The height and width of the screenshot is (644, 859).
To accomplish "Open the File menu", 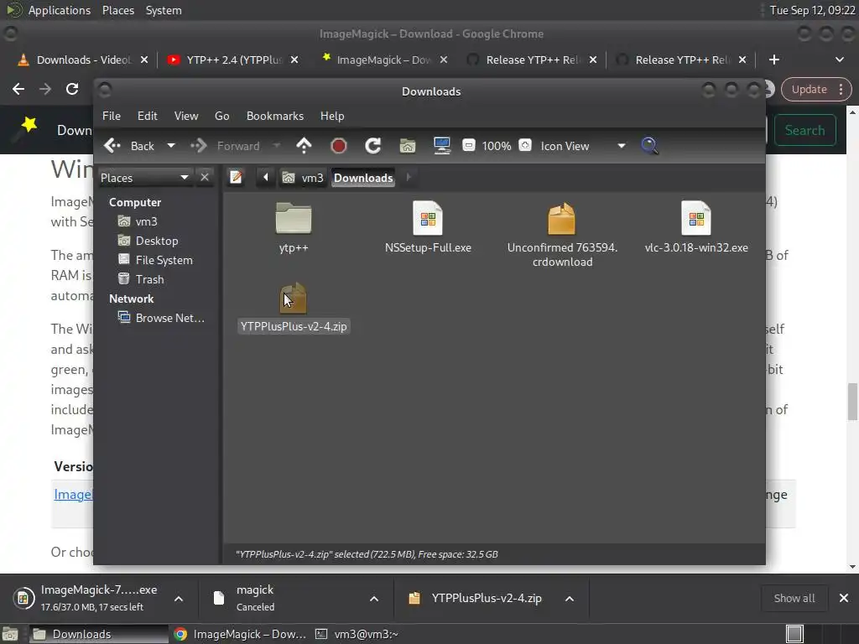I will (x=112, y=116).
